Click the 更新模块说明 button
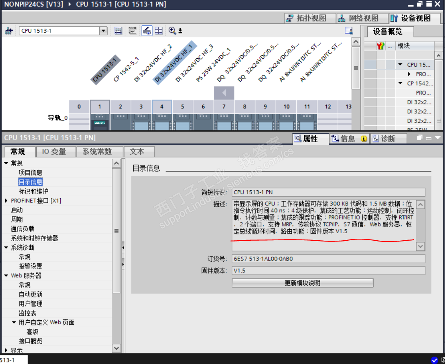This screenshot has height=364, width=445. click(x=303, y=283)
